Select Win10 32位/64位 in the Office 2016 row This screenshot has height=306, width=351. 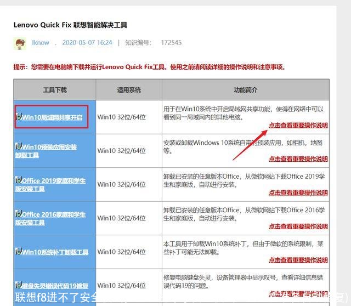(122, 218)
